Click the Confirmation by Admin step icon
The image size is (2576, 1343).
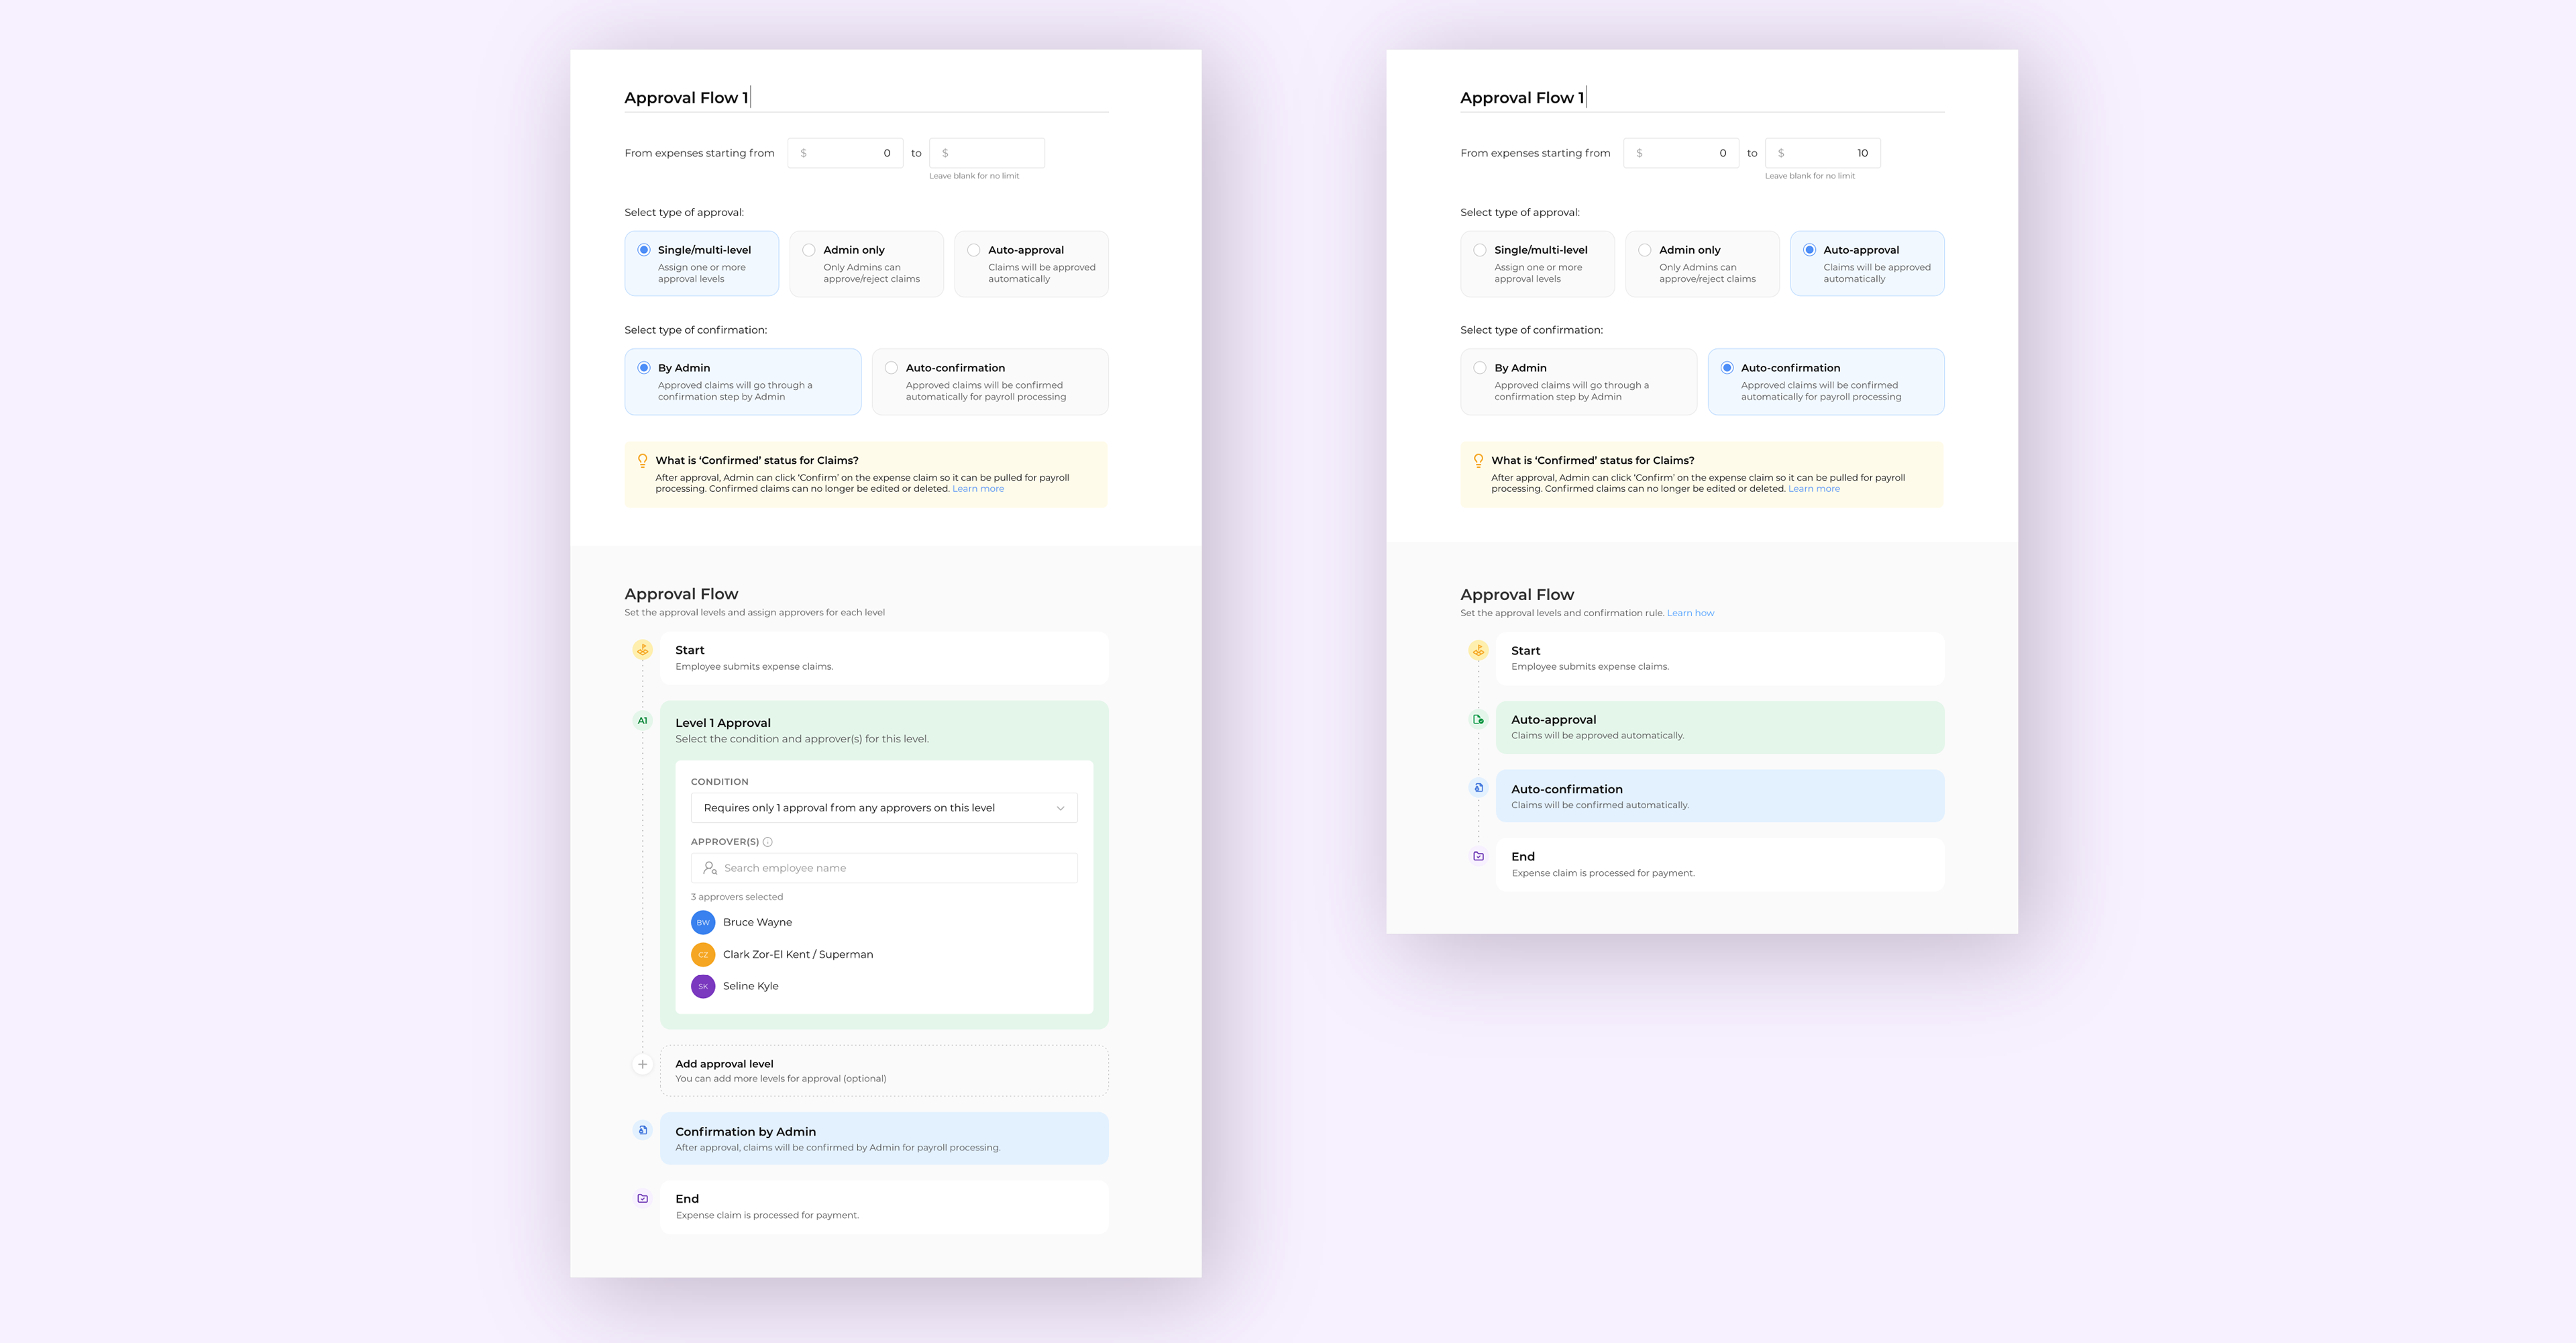coord(642,1131)
